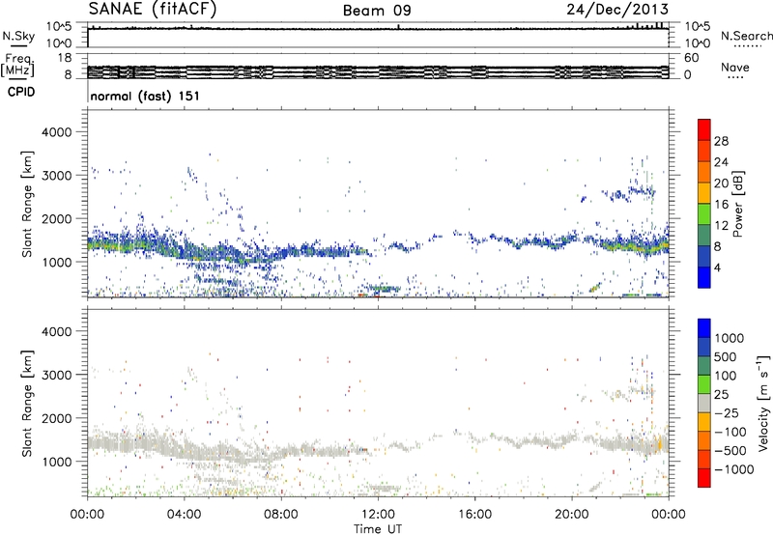Image resolution: width=773 pixels, height=535 pixels.
Task: Click the 08:00 time axis label
Action: coord(281,515)
